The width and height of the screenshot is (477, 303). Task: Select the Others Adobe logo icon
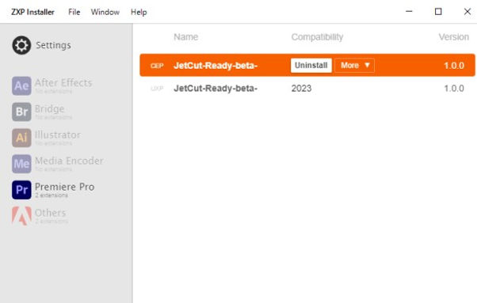(x=21, y=215)
